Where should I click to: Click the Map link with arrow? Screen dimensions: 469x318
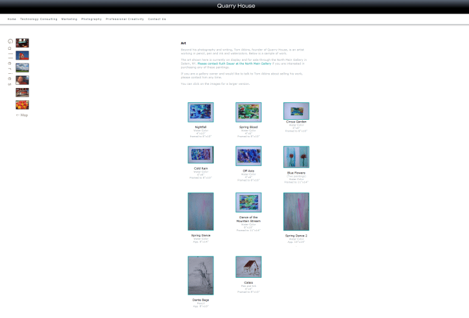22,115
